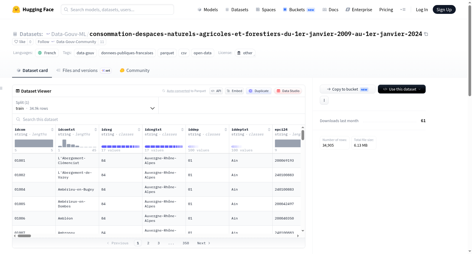Viewport: 472px width, 254px height.
Task: Open Spaces in the navigation
Action: 265,10
